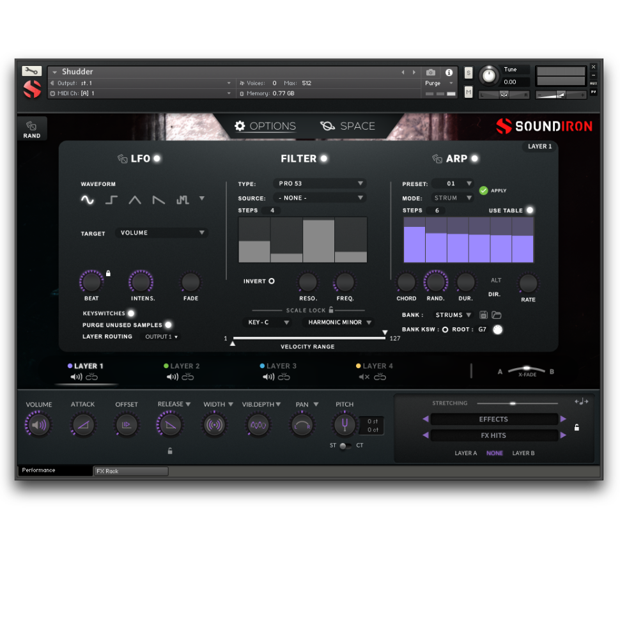
Task: Open the filter TYPE Pro 53 dropdown
Action: (x=320, y=183)
